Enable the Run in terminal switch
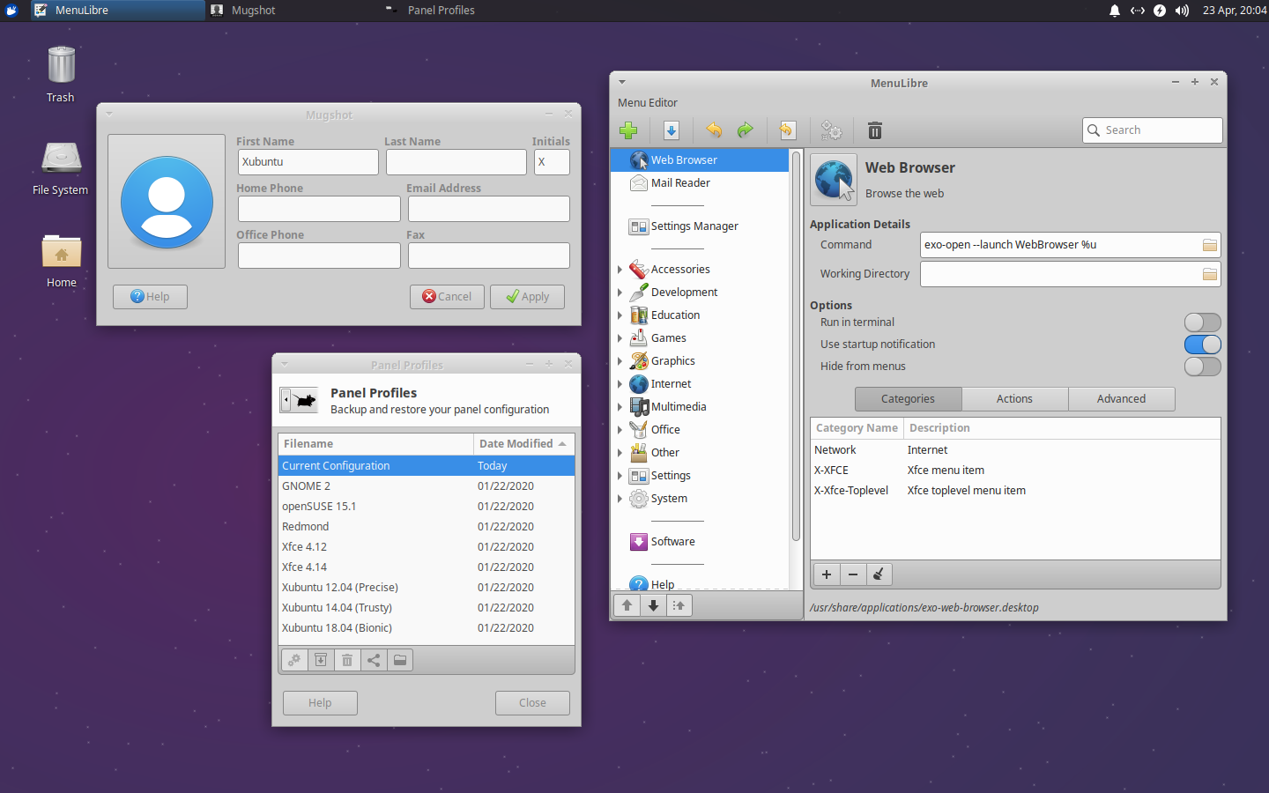The width and height of the screenshot is (1269, 793). pyautogui.click(x=1202, y=322)
